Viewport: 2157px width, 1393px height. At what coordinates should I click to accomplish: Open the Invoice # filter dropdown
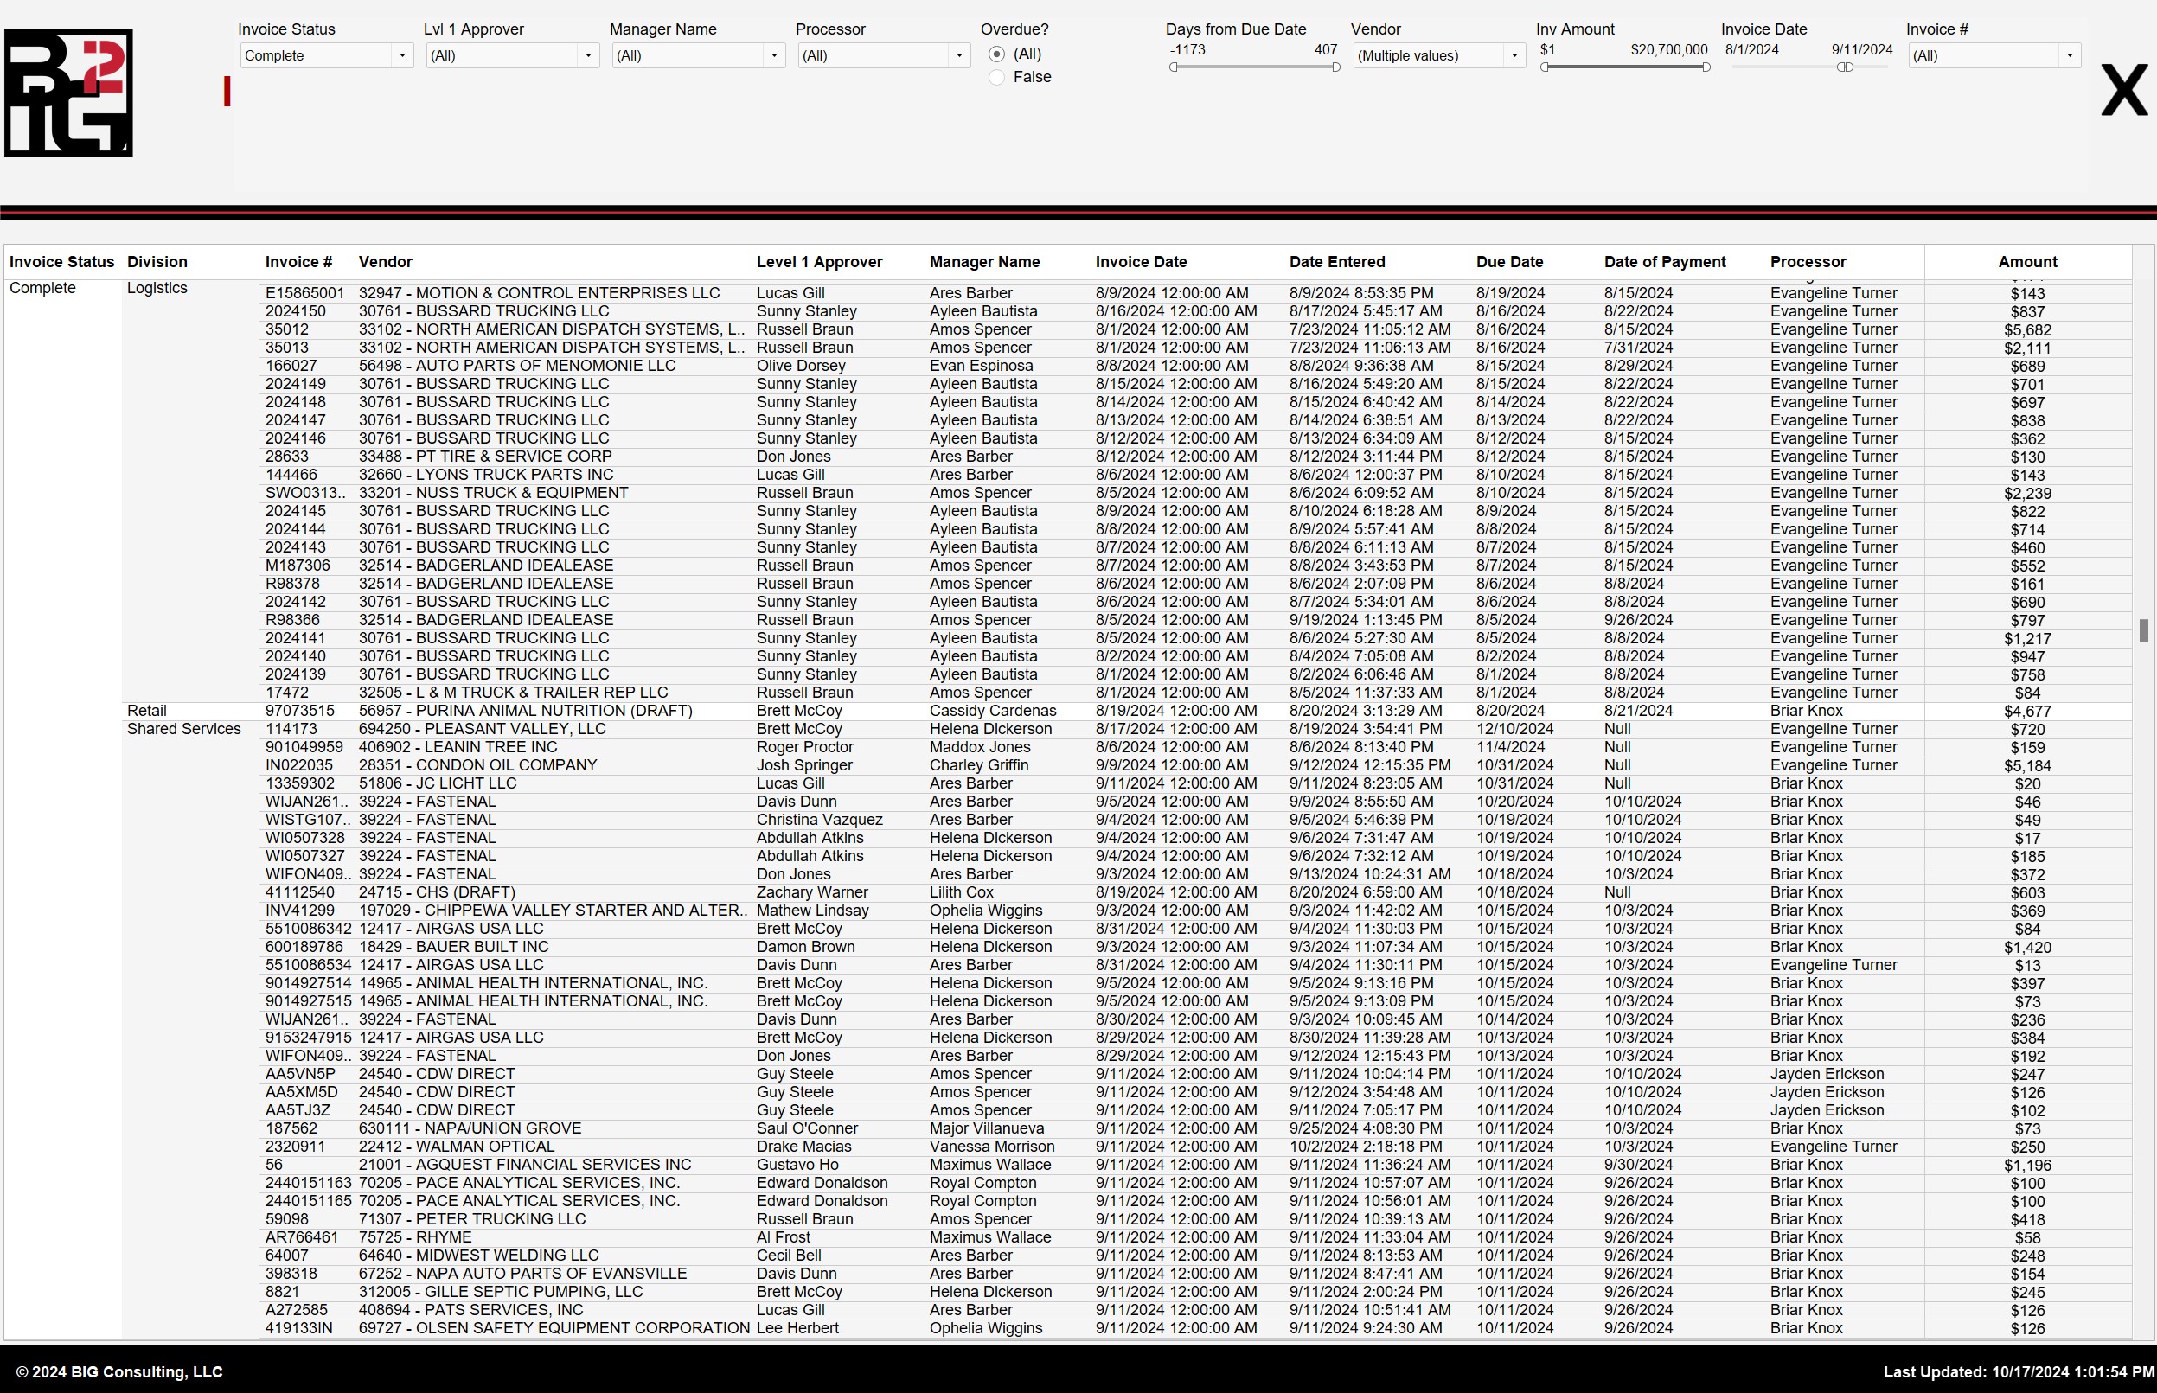click(x=1994, y=55)
